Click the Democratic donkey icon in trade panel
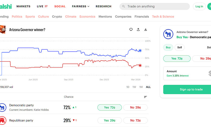The image size is (211, 127). click(x=168, y=34)
